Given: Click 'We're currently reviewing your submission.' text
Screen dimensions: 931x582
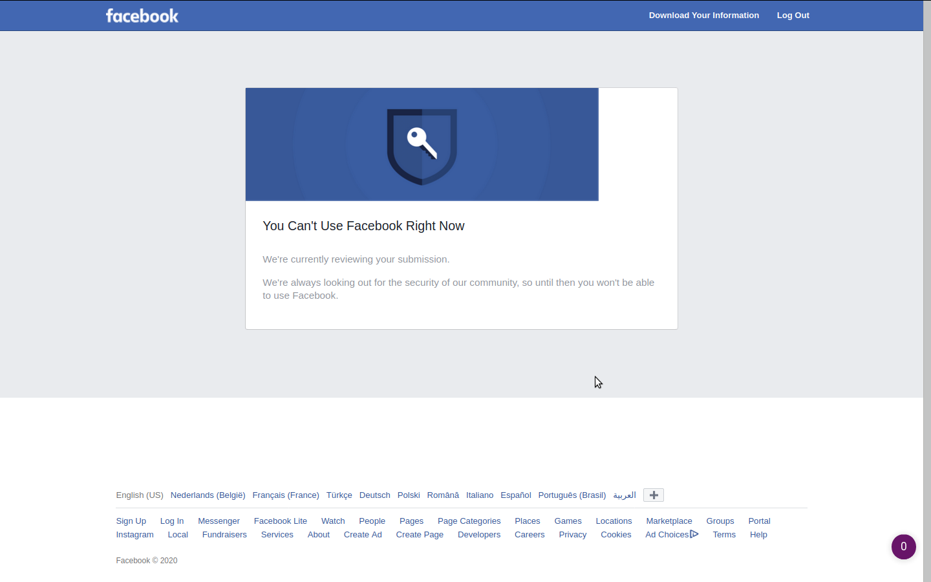Looking at the screenshot, I should (356, 259).
